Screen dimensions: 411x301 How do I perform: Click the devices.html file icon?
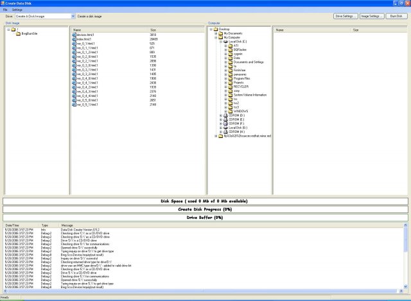tap(74, 35)
